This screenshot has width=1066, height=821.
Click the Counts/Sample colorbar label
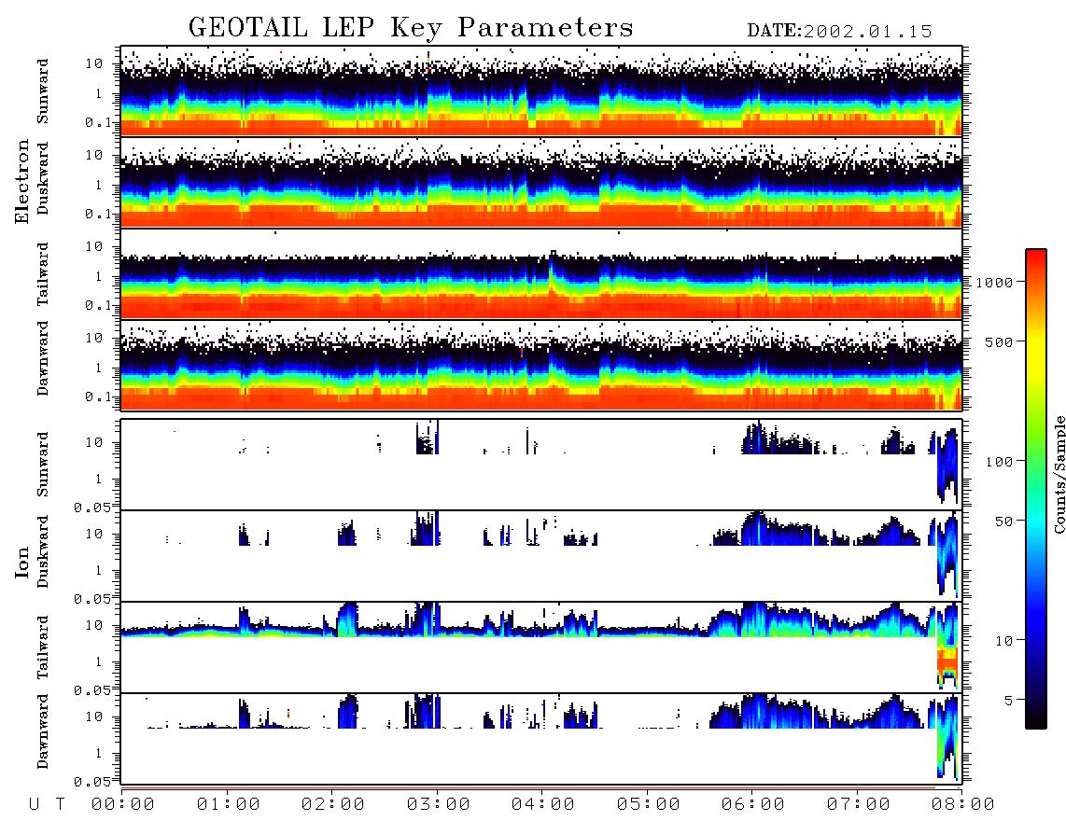pyautogui.click(x=1059, y=474)
